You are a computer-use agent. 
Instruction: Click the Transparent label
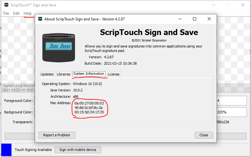[23, 122]
